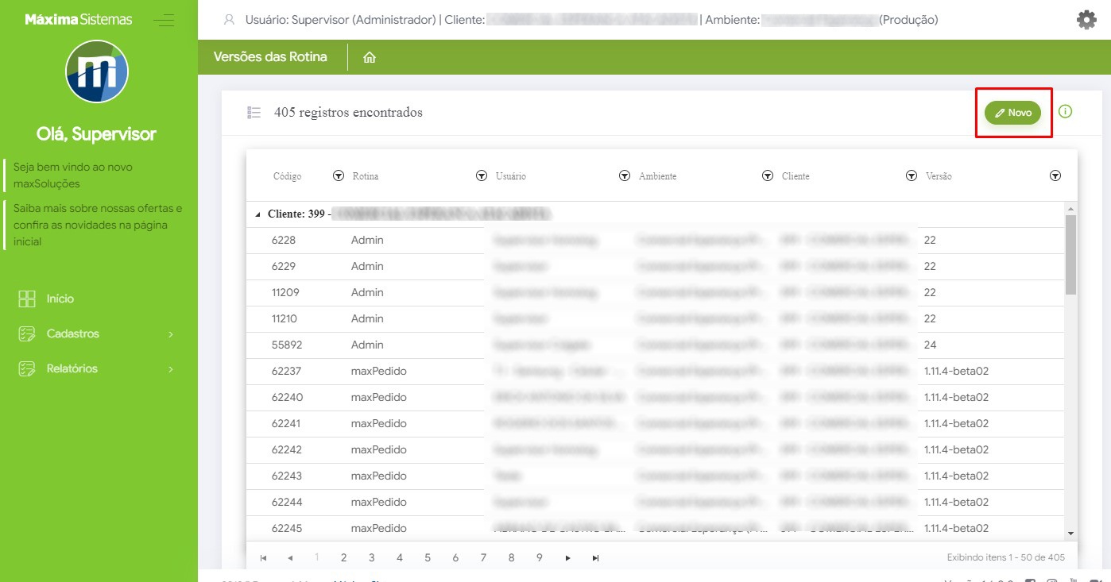
Task: Open the settings gear icon
Action: click(1086, 20)
